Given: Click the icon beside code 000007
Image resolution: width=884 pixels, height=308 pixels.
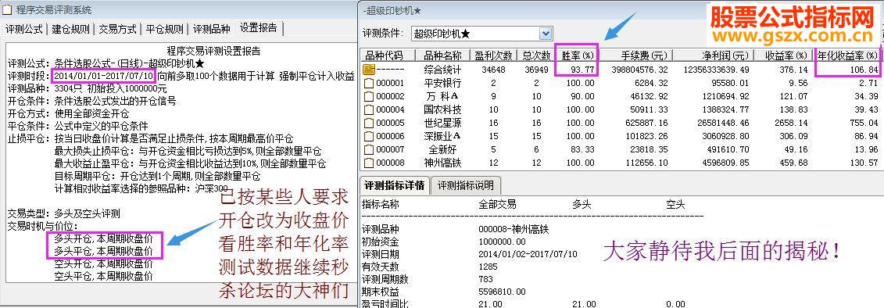Looking at the screenshot, I should pos(369,149).
